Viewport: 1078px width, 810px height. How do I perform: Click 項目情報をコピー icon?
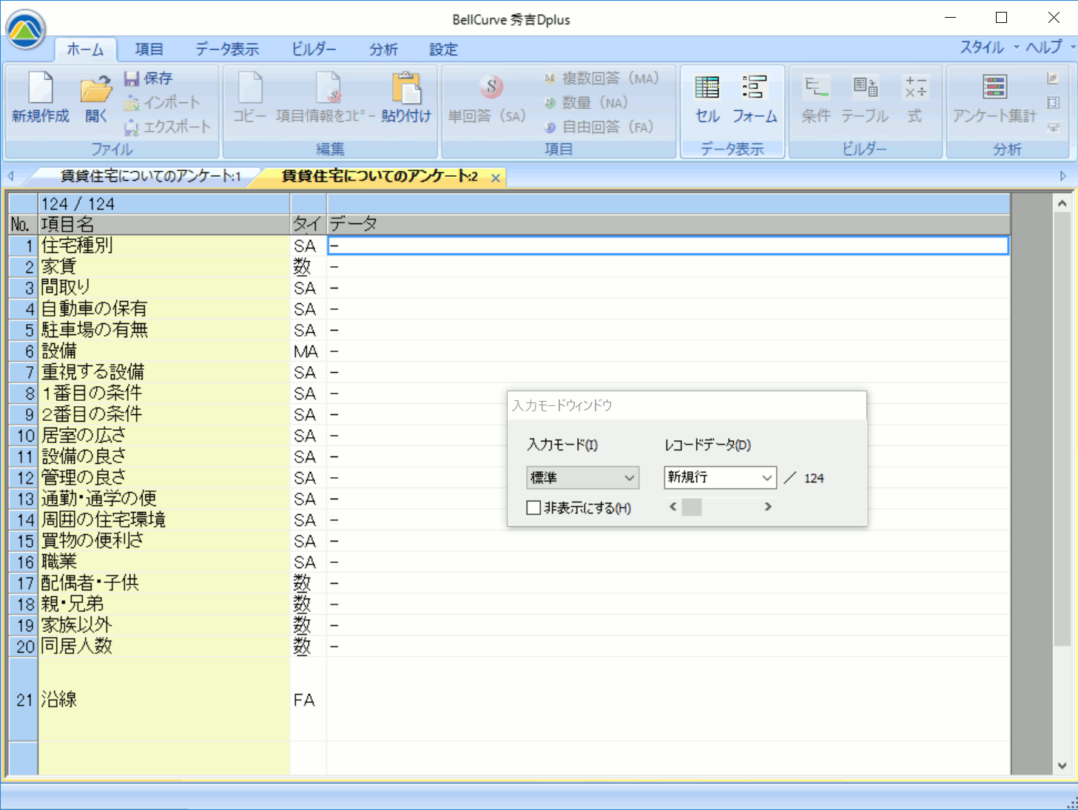(x=326, y=98)
